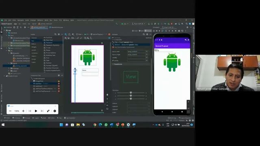Viewport: 260px width, 146px height.
Task: Adjust first rotation slider
Action: tap(131, 93)
